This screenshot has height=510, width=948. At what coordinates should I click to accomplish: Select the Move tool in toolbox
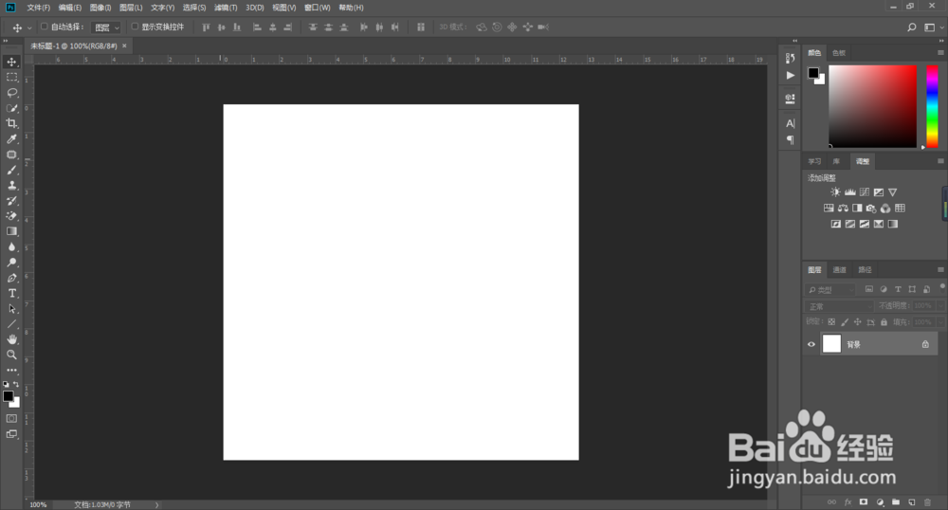tap(11, 62)
